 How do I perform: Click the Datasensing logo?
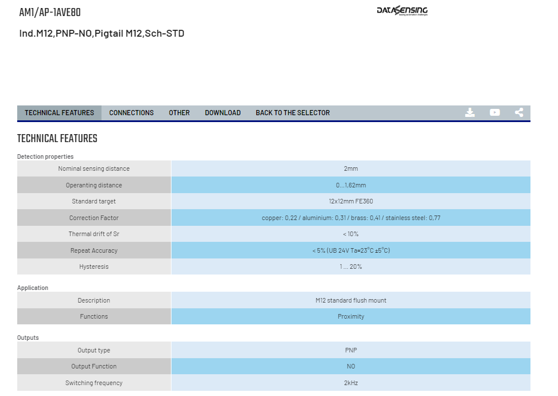pyautogui.click(x=402, y=11)
